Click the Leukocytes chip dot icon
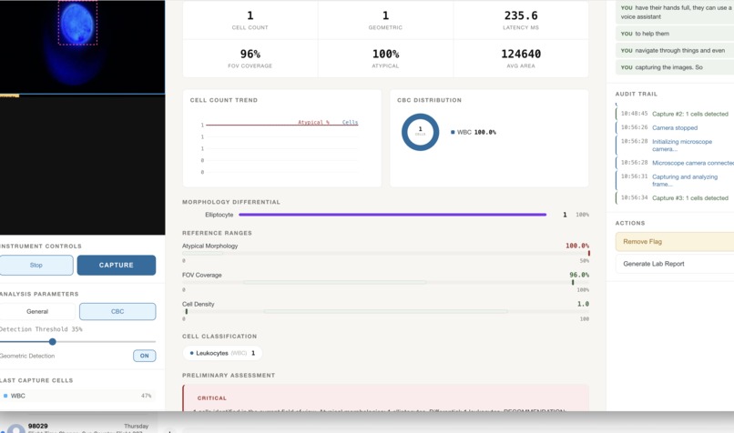Image resolution: width=734 pixels, height=433 pixels. click(x=191, y=353)
